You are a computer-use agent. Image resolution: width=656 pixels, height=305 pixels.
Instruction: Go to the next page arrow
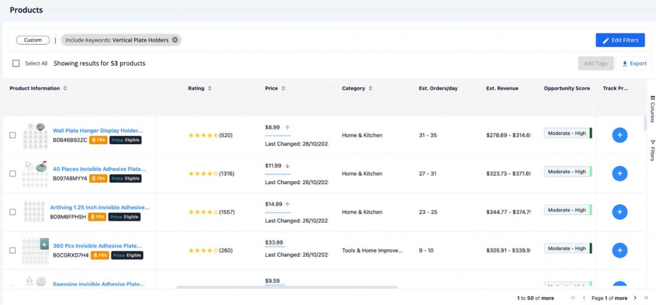635,298
